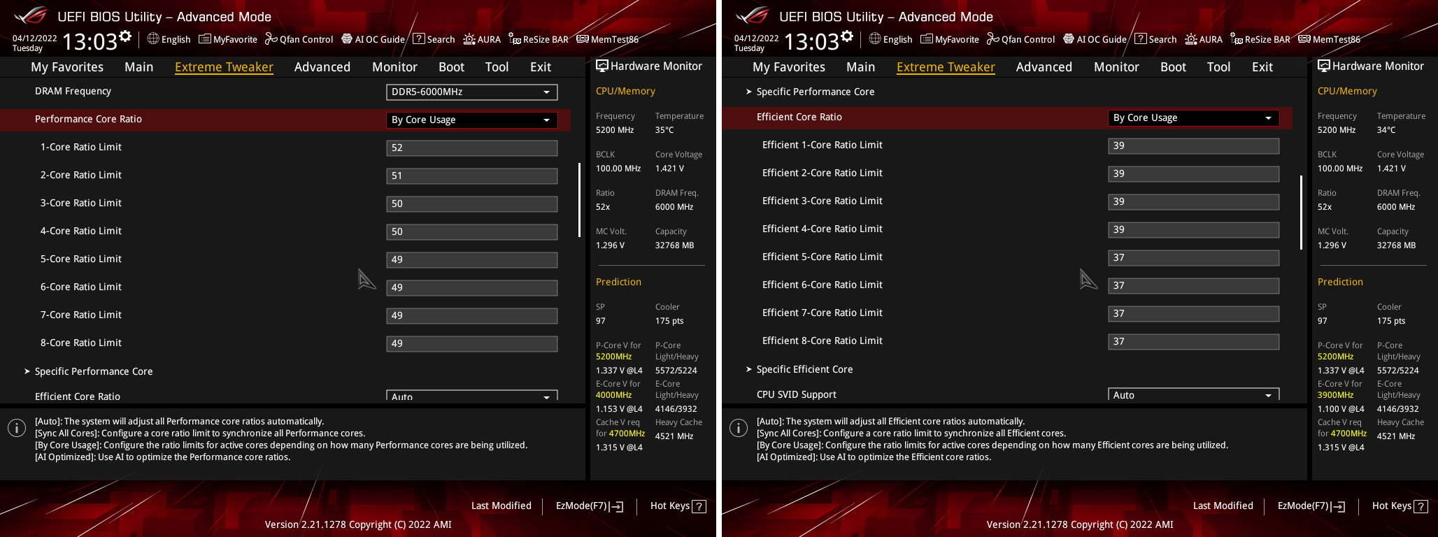
Task: Select the 6-Core Ratio Limit label
Action: [81, 287]
